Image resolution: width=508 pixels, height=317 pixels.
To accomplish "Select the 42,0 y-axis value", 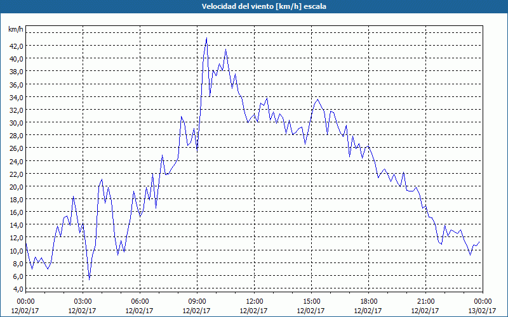I will pyautogui.click(x=17, y=46).
